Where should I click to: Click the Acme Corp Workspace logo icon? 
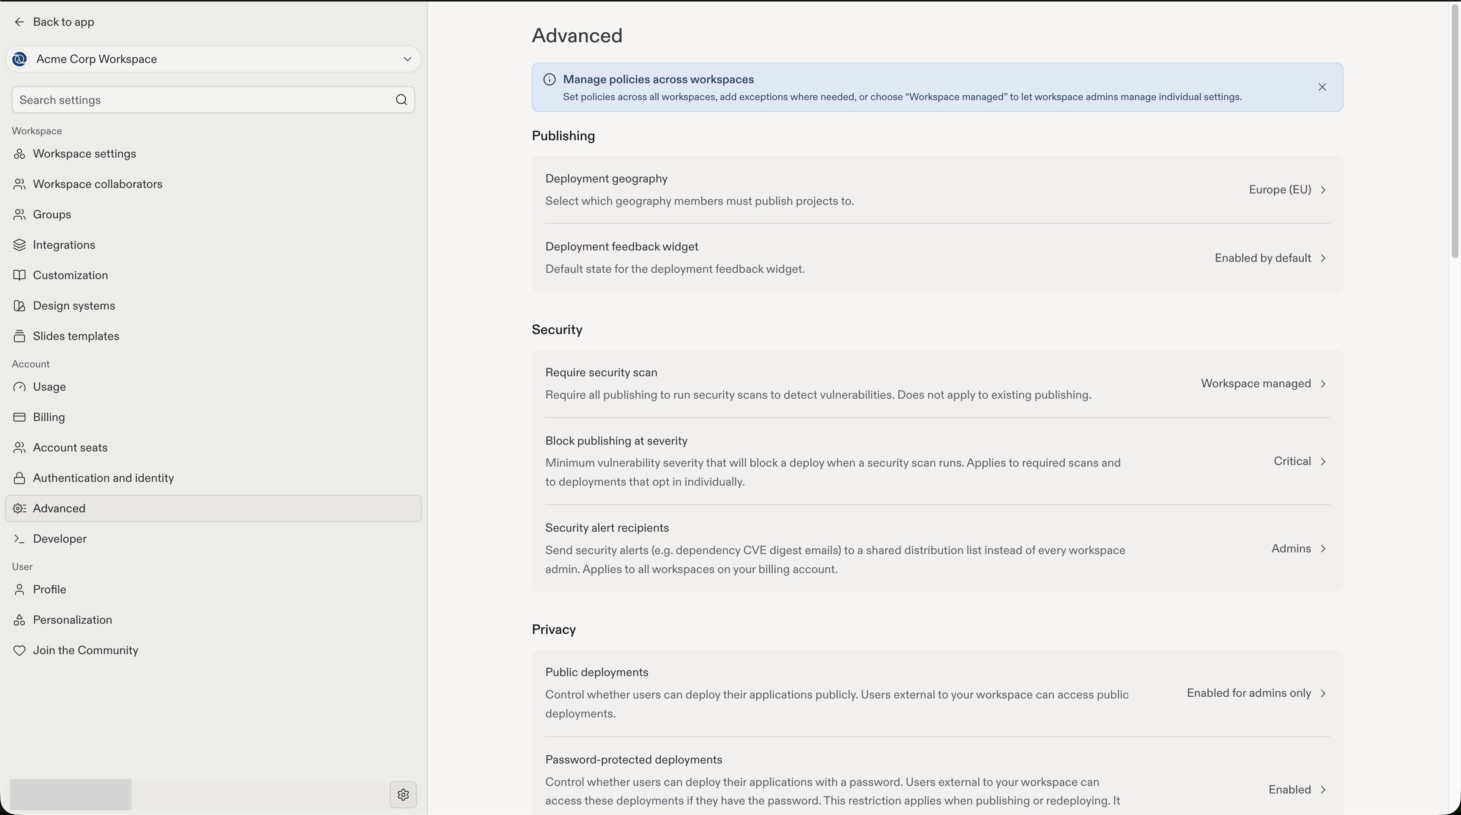(20, 59)
